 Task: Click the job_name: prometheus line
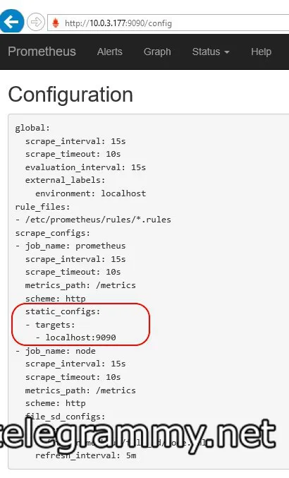[70, 246]
